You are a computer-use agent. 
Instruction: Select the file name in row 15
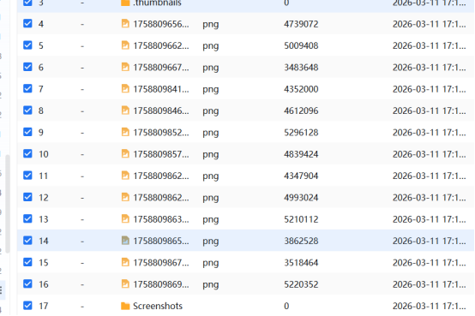point(161,262)
